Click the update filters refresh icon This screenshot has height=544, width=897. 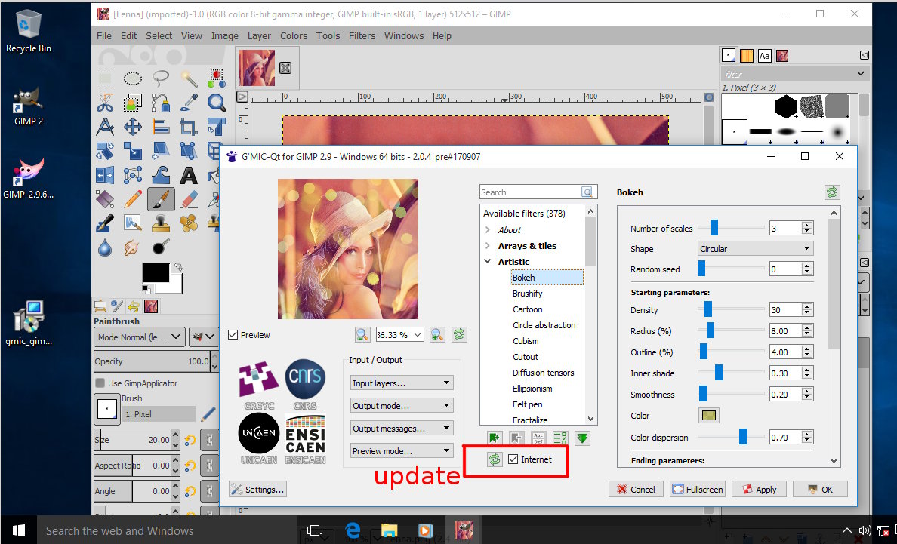(x=495, y=459)
